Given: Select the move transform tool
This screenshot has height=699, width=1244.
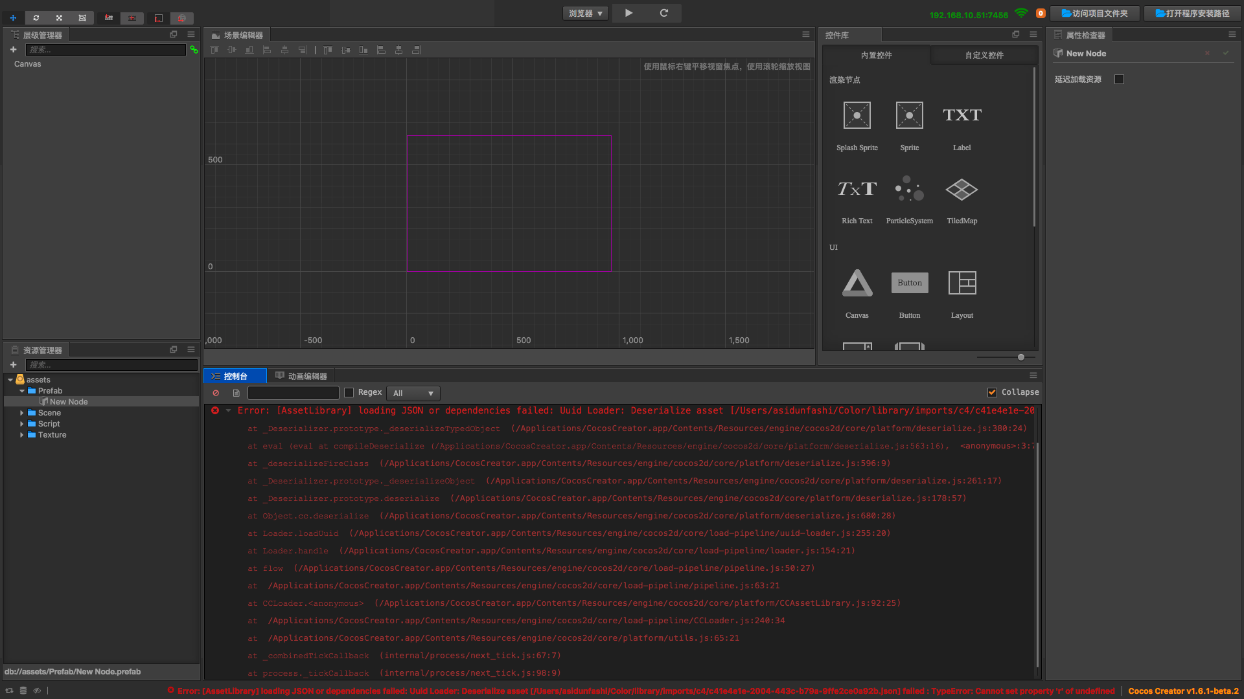Looking at the screenshot, I should point(13,18).
